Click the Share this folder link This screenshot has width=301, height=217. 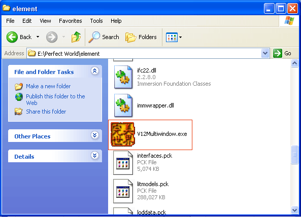click(46, 112)
